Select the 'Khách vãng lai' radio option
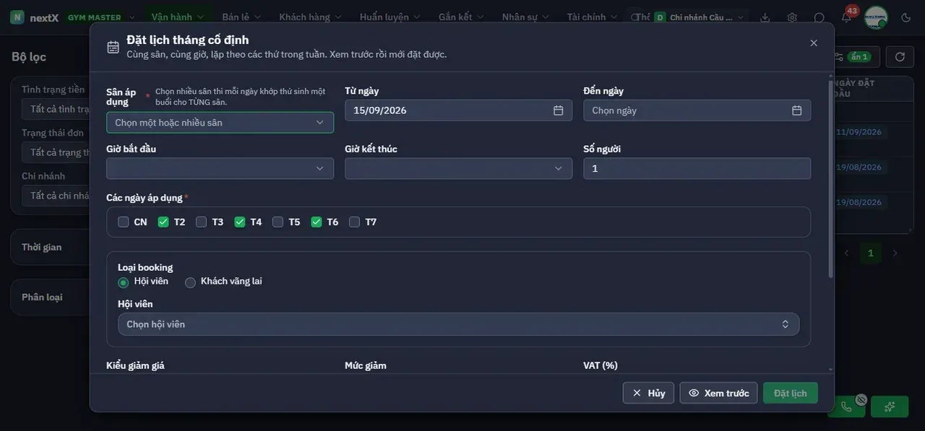925x431 pixels. coord(191,282)
